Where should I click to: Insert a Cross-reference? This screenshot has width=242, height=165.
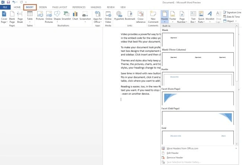coord(141,17)
